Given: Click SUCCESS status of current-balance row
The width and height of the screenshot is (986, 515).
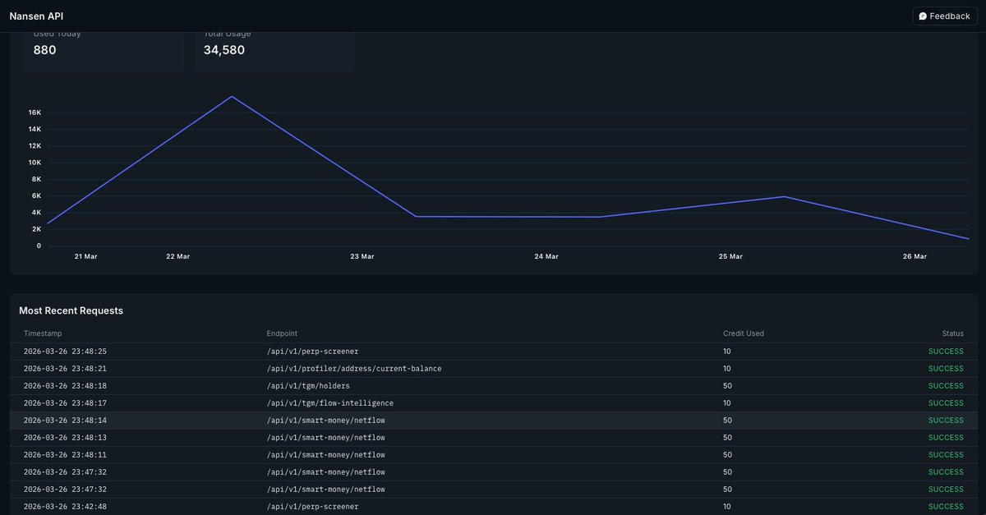Looking at the screenshot, I should tap(946, 369).
